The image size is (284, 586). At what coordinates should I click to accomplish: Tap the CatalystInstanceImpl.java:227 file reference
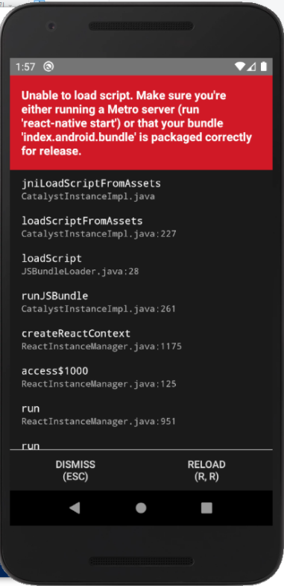99,234
